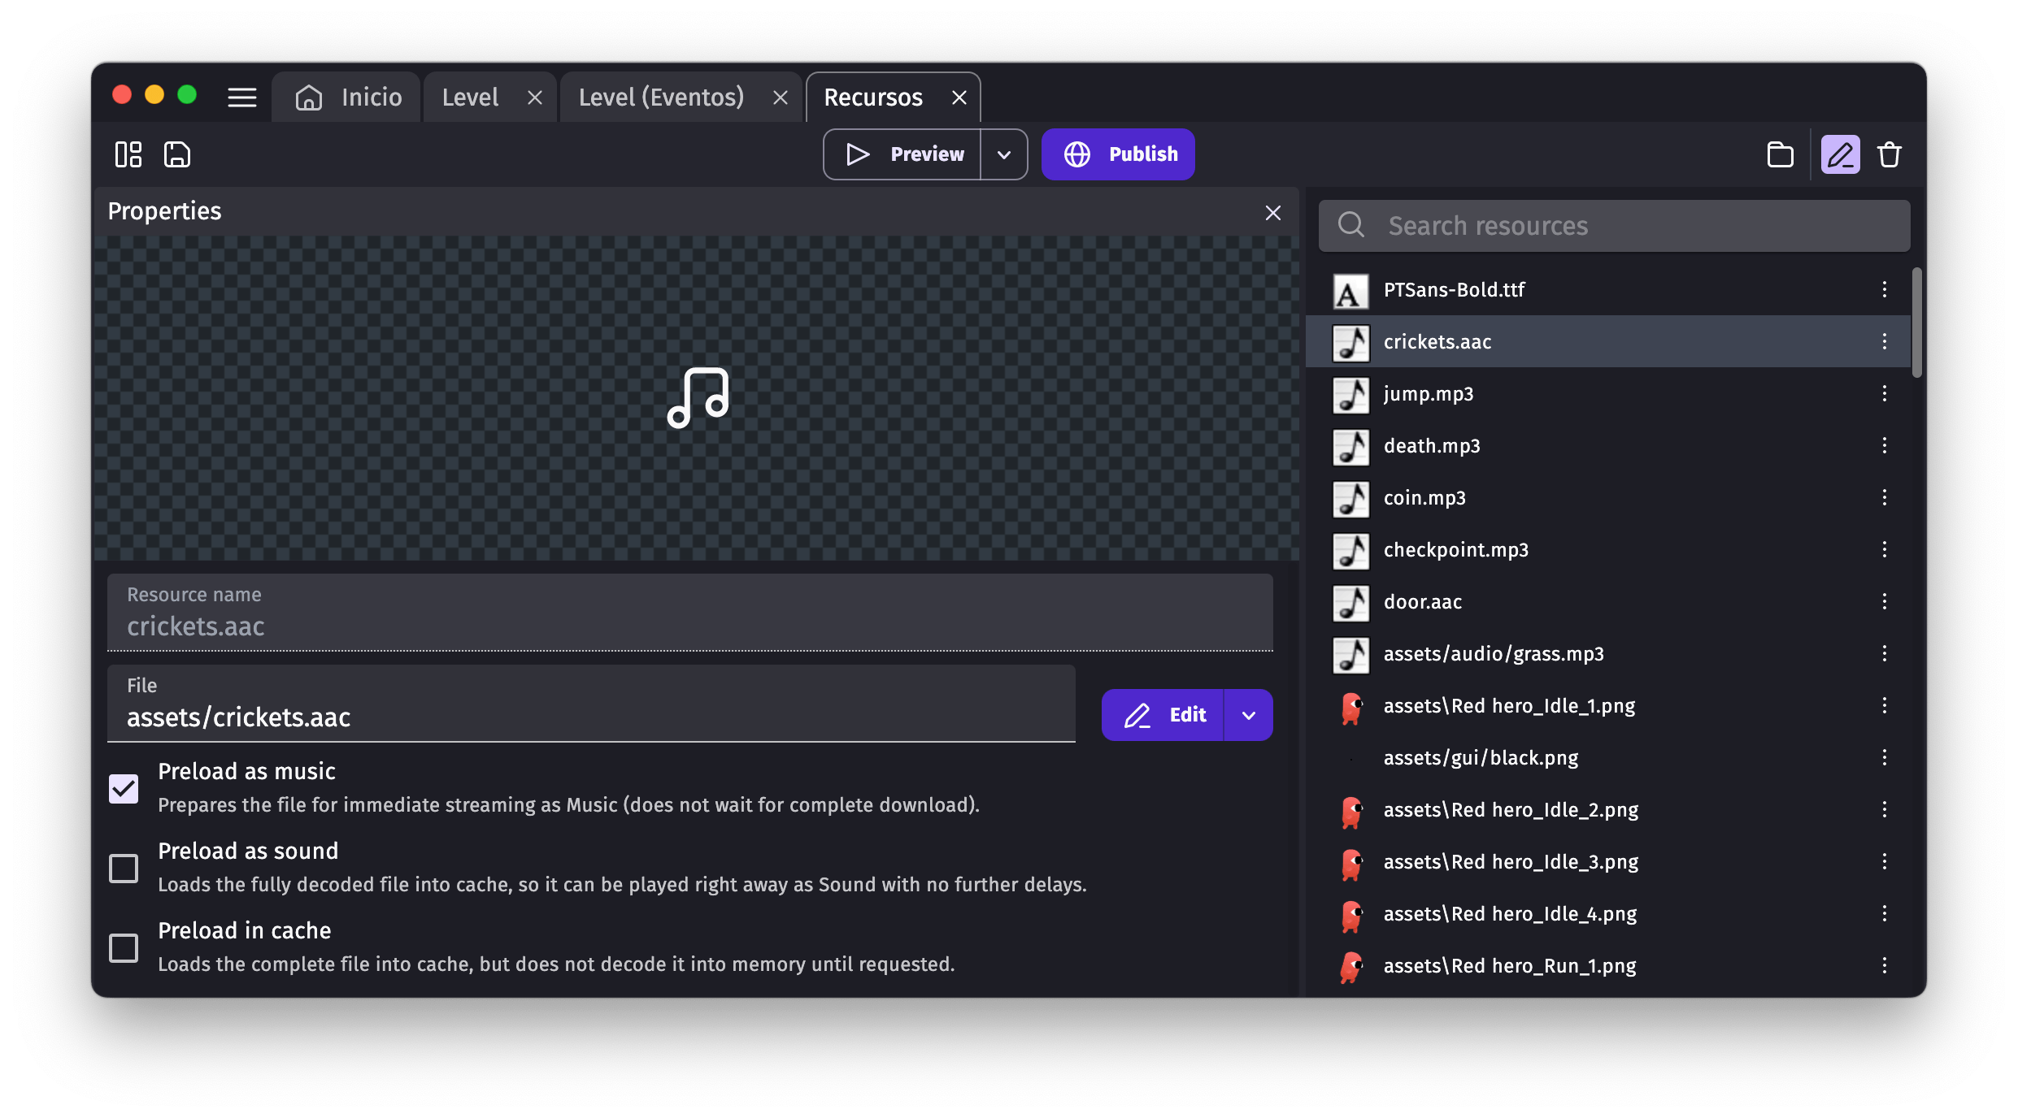Open the Preview options dropdown arrow
This screenshot has height=1118, width=2018.
click(x=1004, y=154)
